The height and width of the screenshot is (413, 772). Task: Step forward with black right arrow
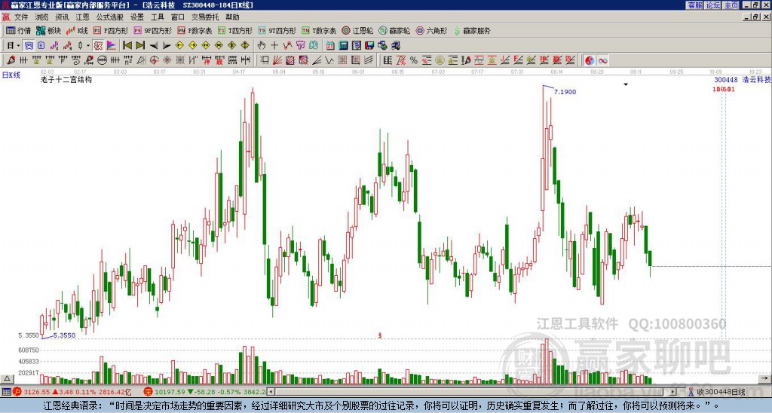click(x=167, y=46)
